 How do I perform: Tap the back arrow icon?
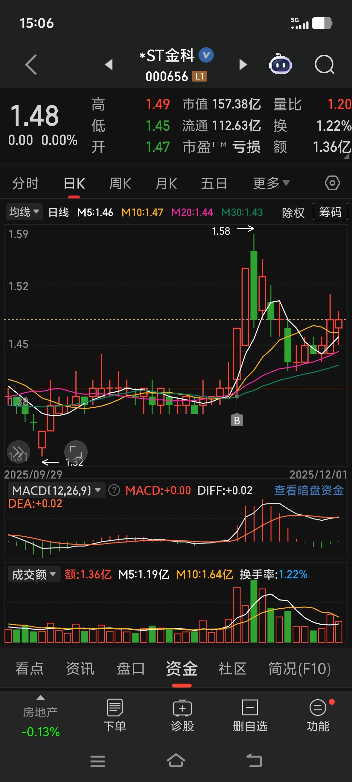31,65
